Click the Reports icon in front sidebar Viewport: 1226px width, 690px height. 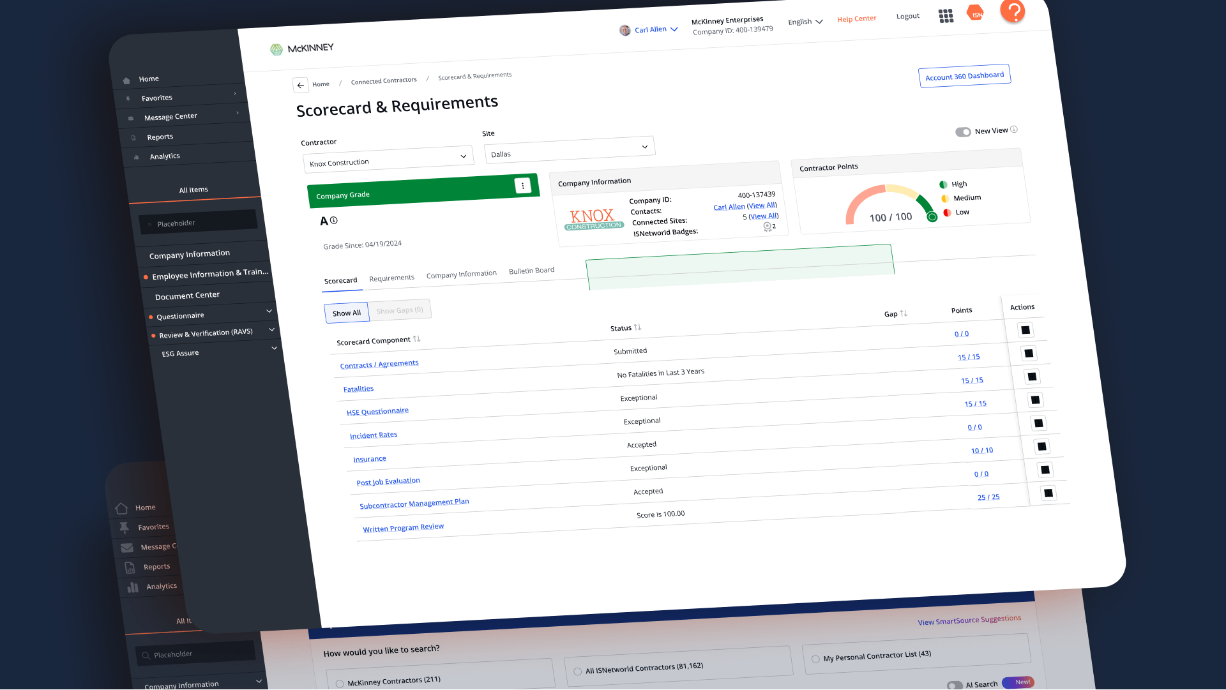pyautogui.click(x=133, y=138)
